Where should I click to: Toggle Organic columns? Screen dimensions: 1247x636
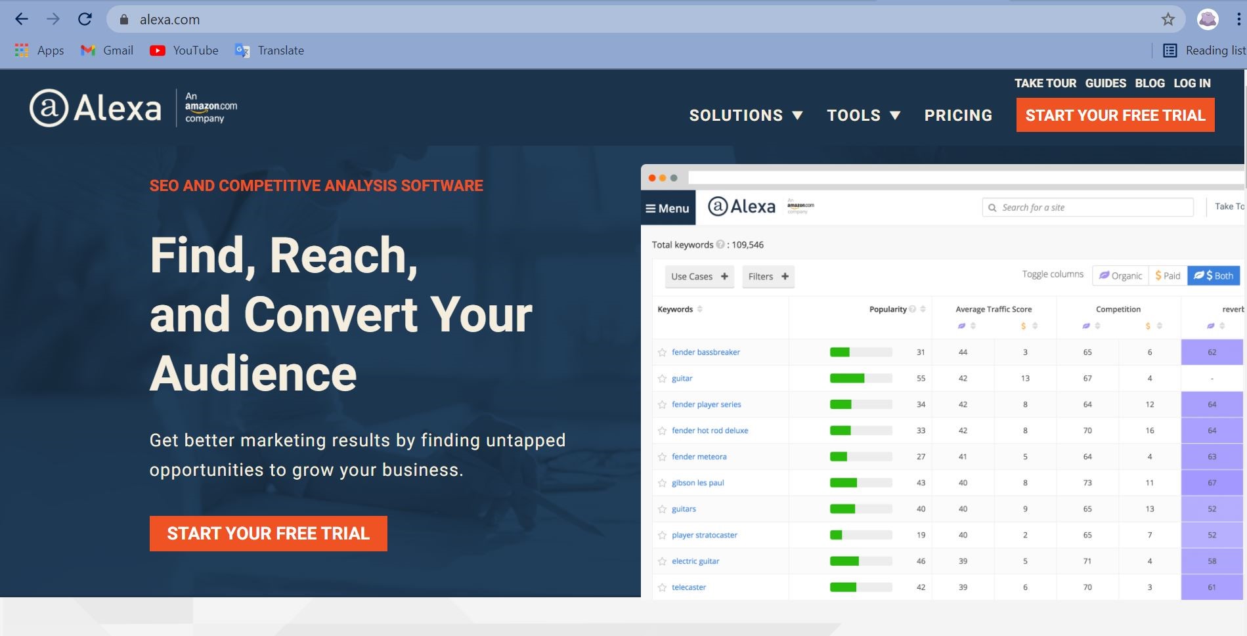tap(1120, 276)
